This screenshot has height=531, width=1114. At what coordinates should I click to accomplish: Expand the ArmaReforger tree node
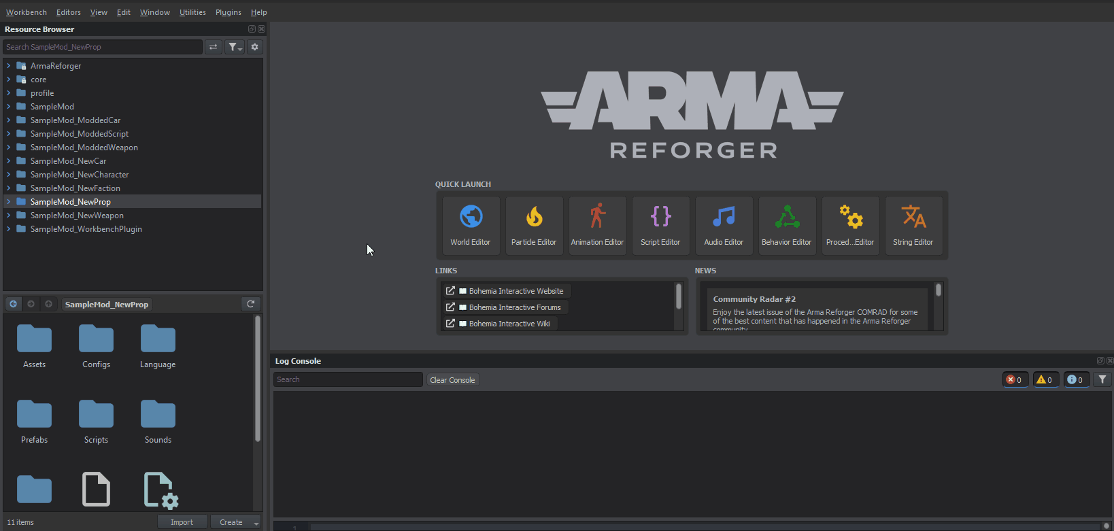(x=8, y=66)
